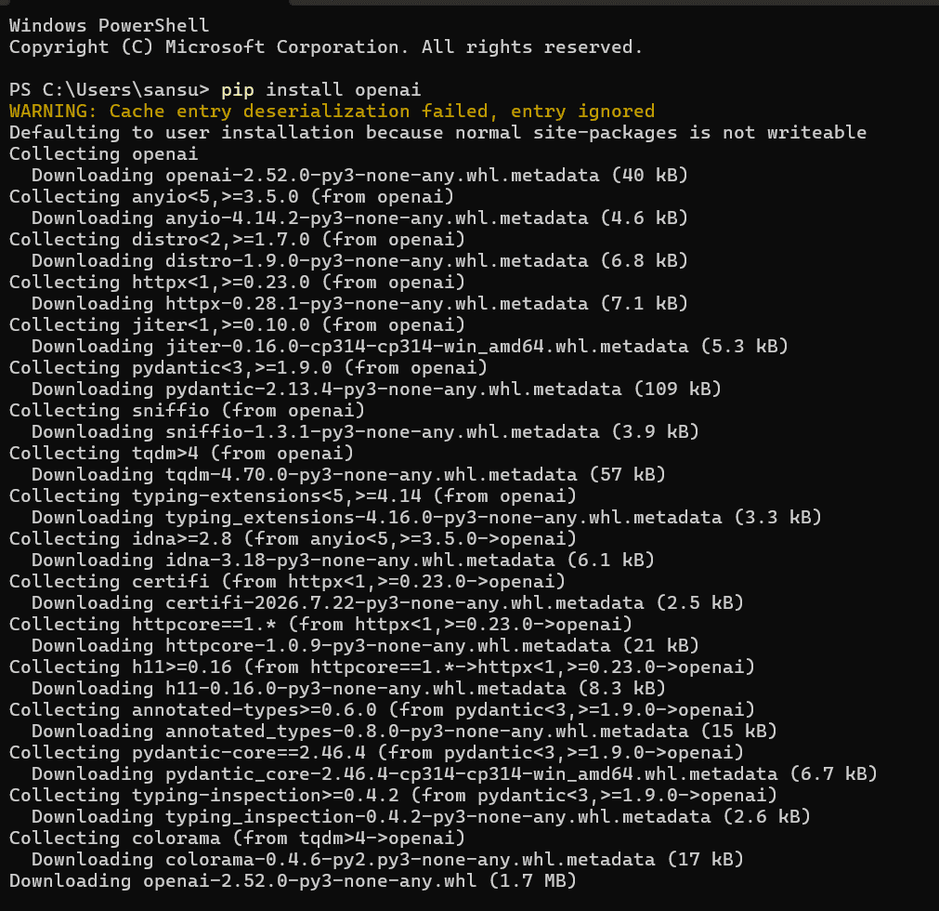Click the jiter-0.16.0 win_amd64 download line
The height and width of the screenshot is (911, 939).
(411, 347)
